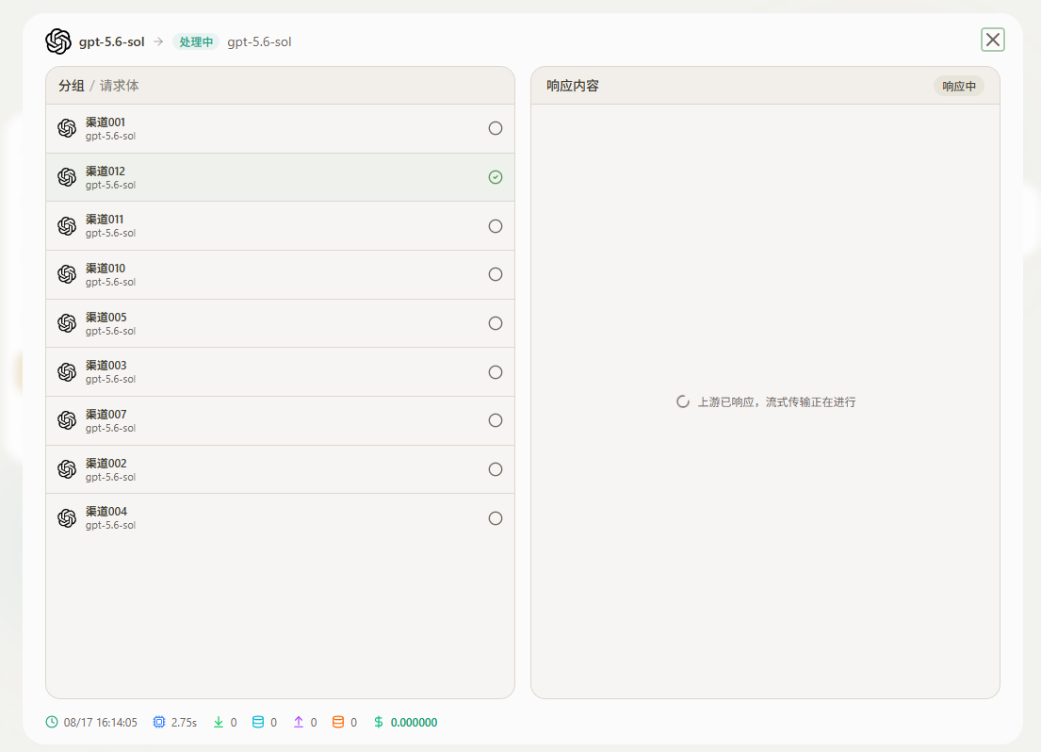The image size is (1041, 752).
Task: Click the 渠道007 channel name
Action: (106, 415)
